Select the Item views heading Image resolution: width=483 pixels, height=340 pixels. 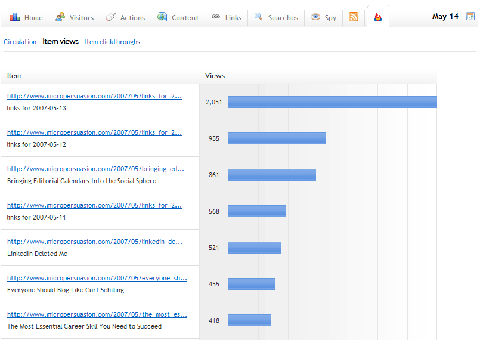pyautogui.click(x=60, y=42)
